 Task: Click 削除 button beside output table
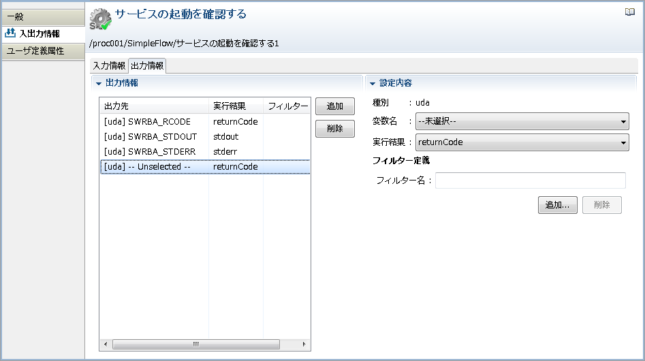click(x=335, y=129)
